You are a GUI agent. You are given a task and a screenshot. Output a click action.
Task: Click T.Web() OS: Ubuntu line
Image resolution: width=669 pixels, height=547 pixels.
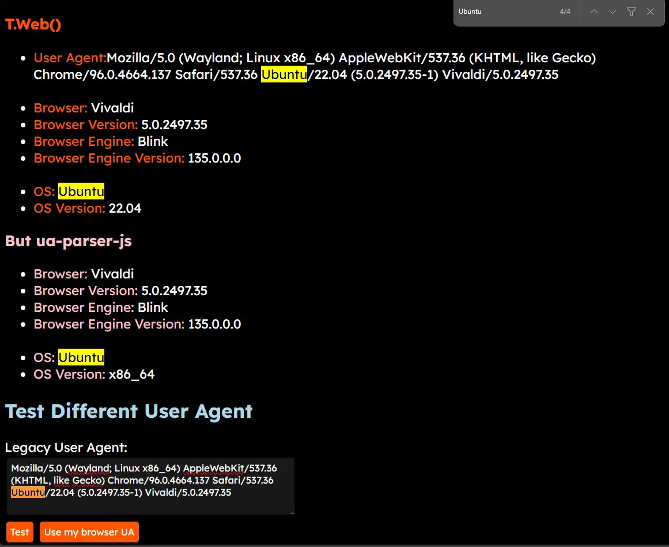click(x=69, y=191)
